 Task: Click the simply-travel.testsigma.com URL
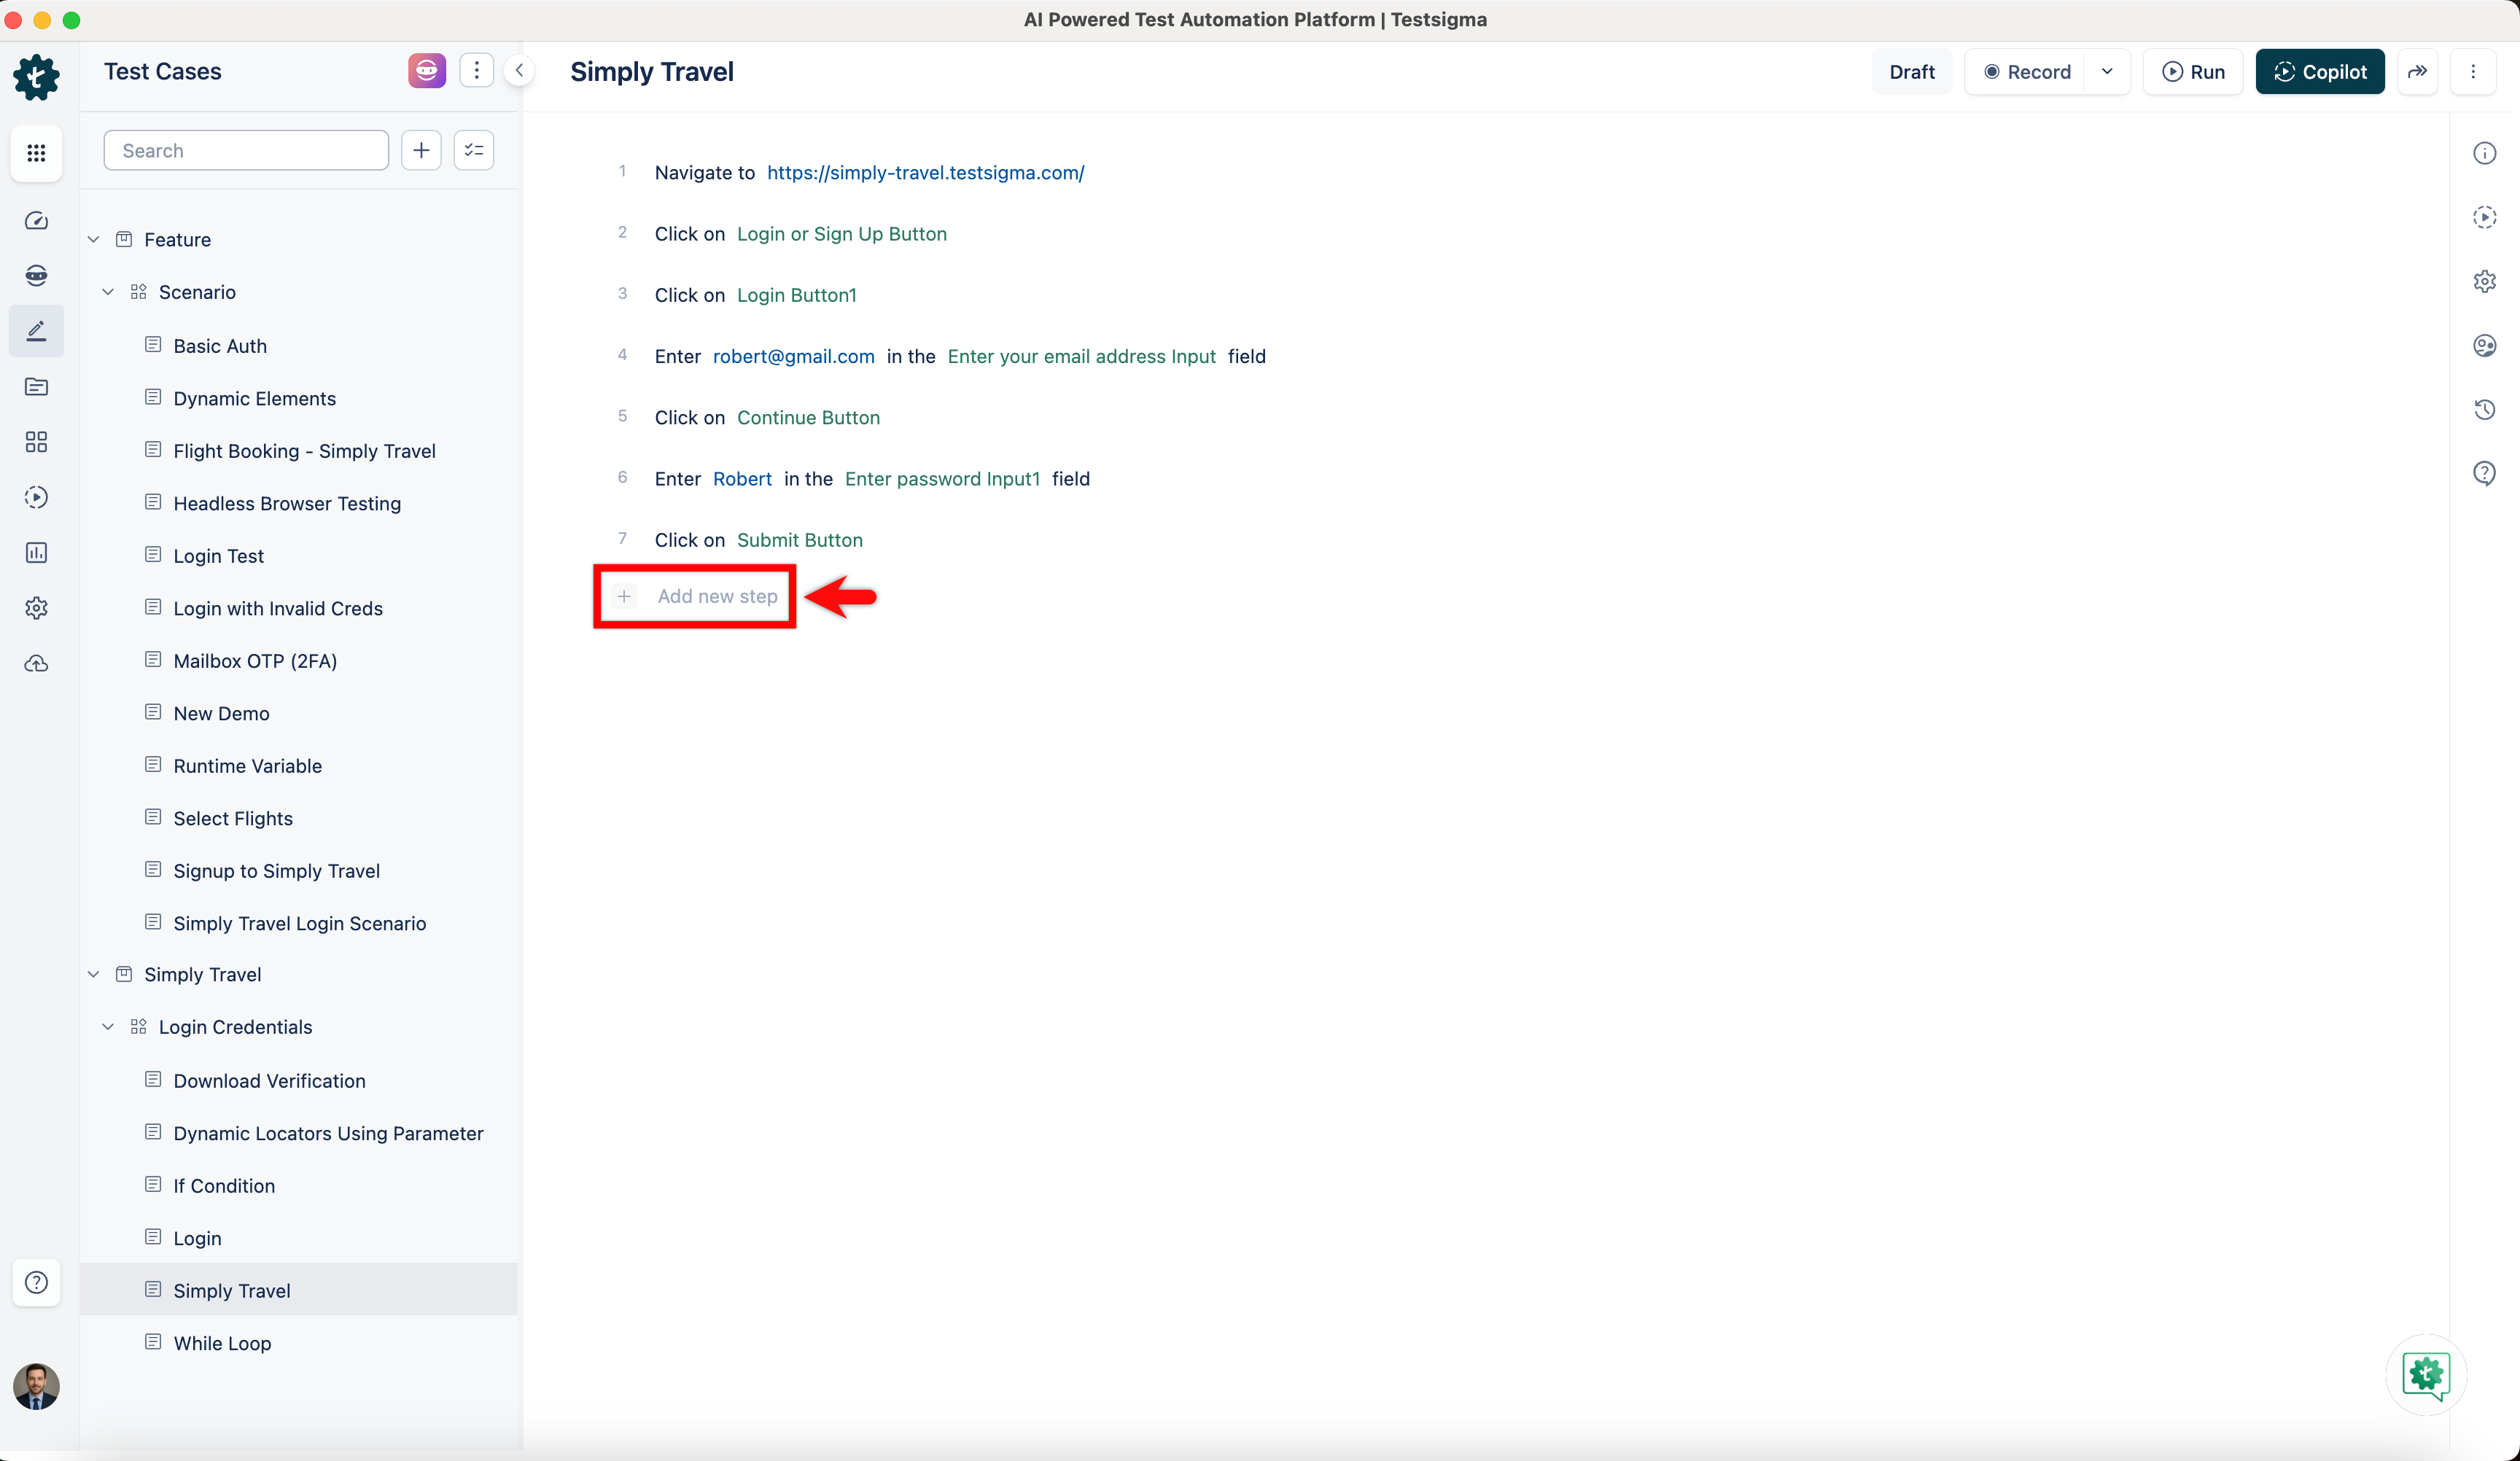[925, 172]
